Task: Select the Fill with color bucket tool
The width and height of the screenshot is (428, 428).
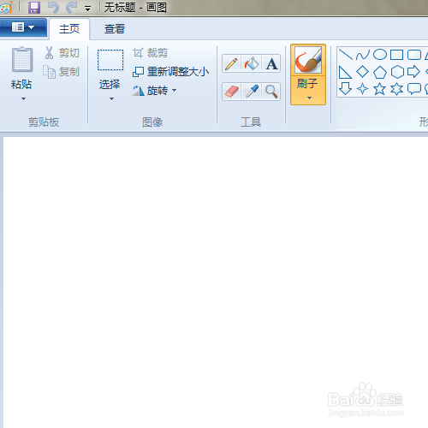Action: 251,63
